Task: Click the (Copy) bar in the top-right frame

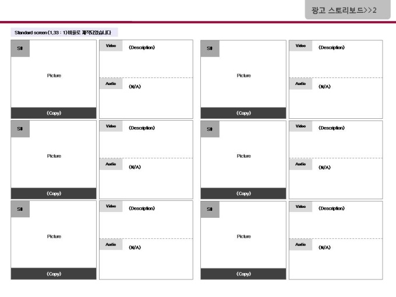Action: [x=243, y=113]
